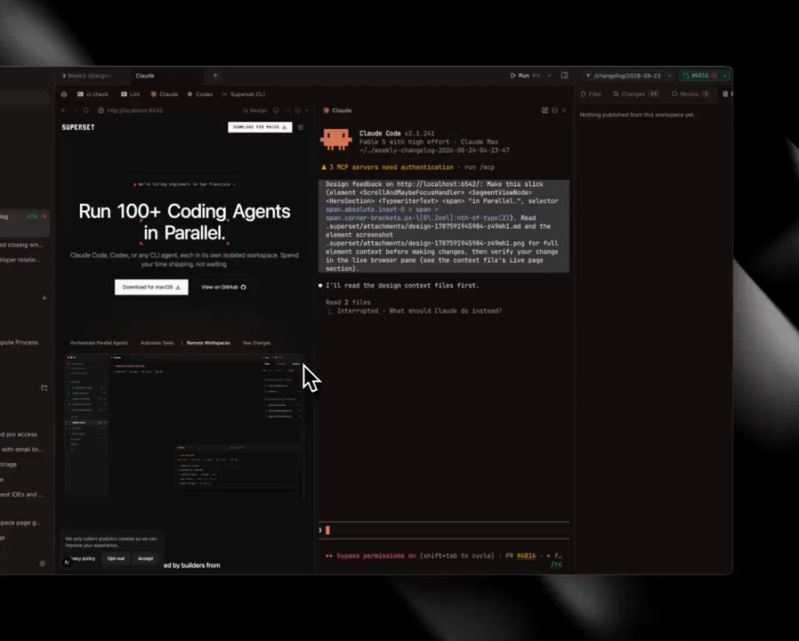
Task: Click the hiring engineers in San Francisco banner
Action: click(x=184, y=184)
